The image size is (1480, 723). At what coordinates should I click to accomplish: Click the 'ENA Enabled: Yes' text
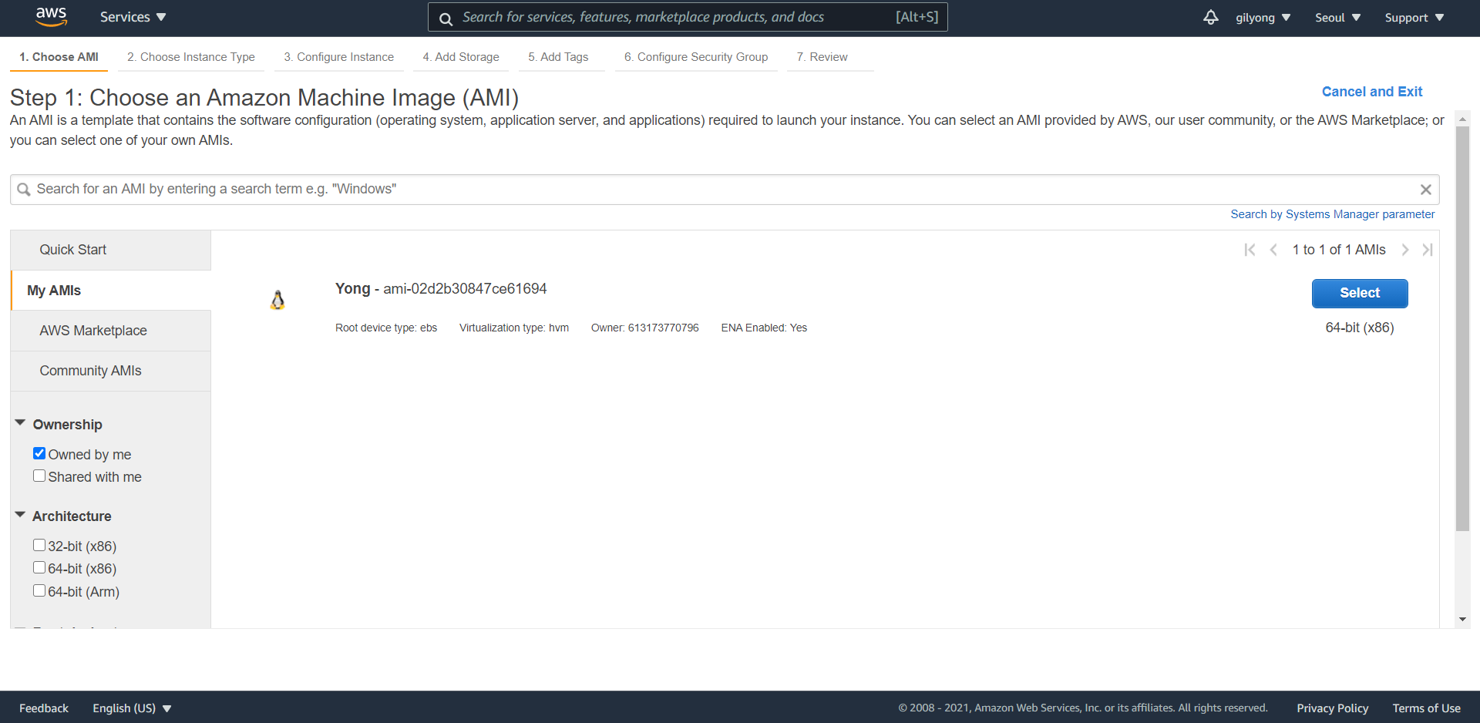764,328
